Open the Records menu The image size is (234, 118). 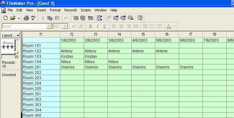pos(71,10)
